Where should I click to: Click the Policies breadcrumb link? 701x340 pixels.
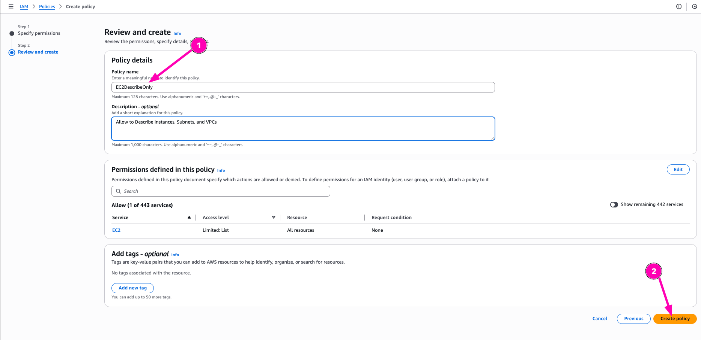tap(47, 7)
